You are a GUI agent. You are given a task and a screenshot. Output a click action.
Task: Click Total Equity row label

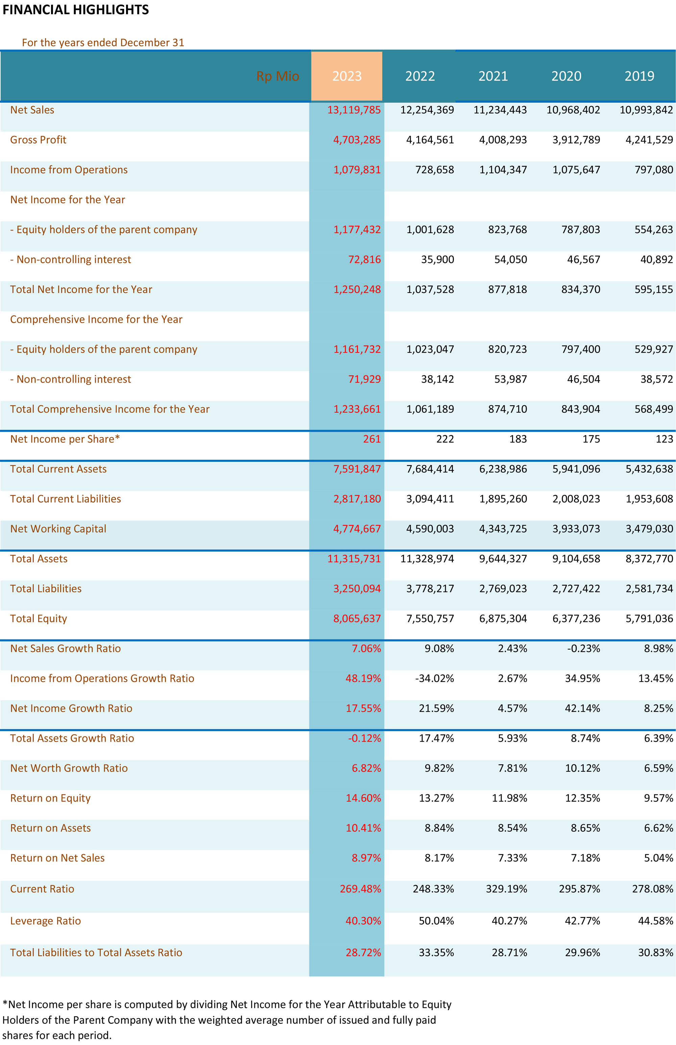click(39, 619)
